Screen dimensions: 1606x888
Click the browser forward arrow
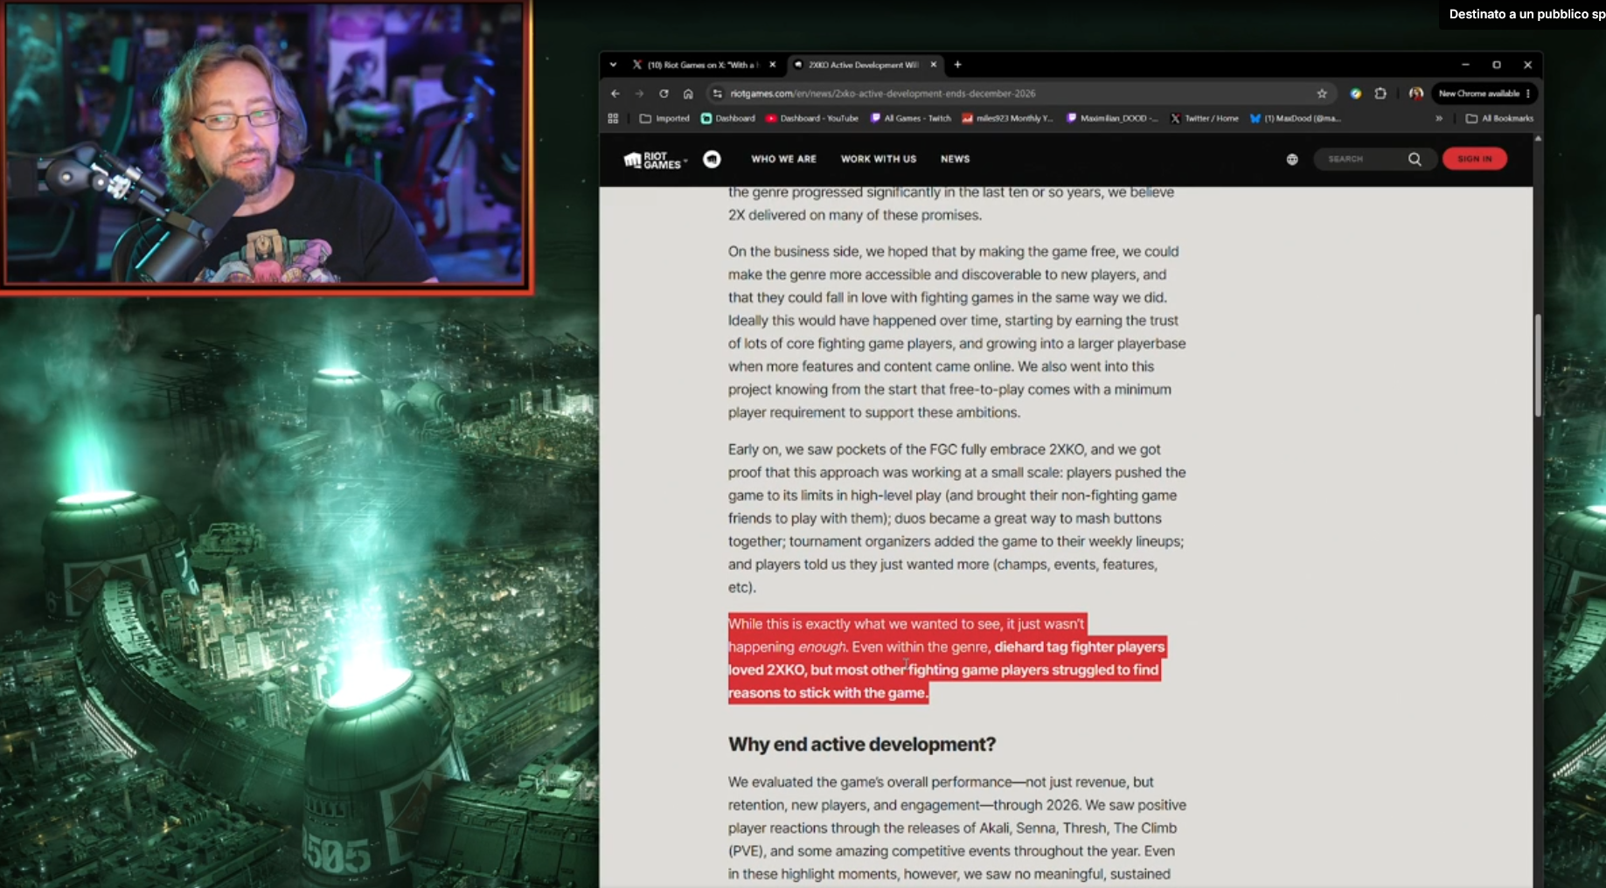(x=639, y=94)
